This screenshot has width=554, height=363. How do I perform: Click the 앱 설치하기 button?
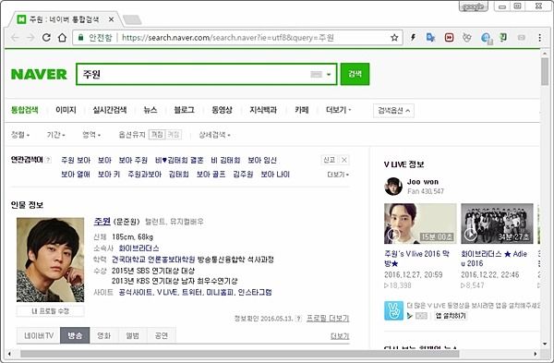[451, 316]
